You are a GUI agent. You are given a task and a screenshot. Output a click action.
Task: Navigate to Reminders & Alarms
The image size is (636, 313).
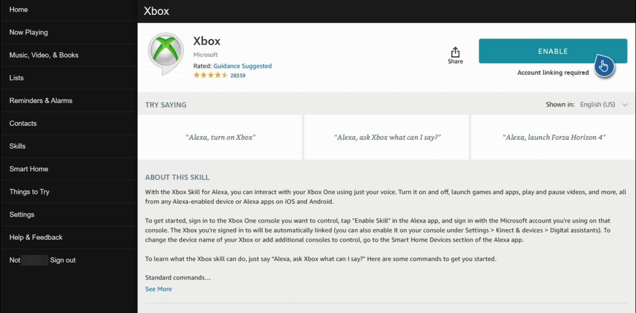[x=41, y=100]
